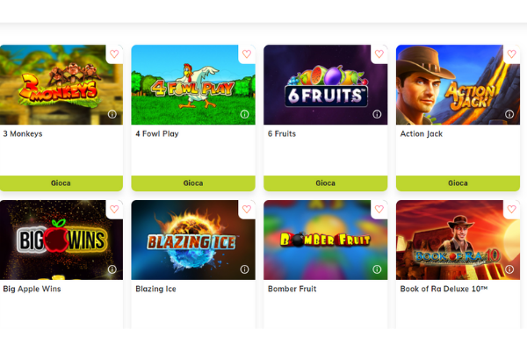Image resolution: width=527 pixels, height=351 pixels.
Task: Show info for Big Apple Wins
Action: [112, 269]
